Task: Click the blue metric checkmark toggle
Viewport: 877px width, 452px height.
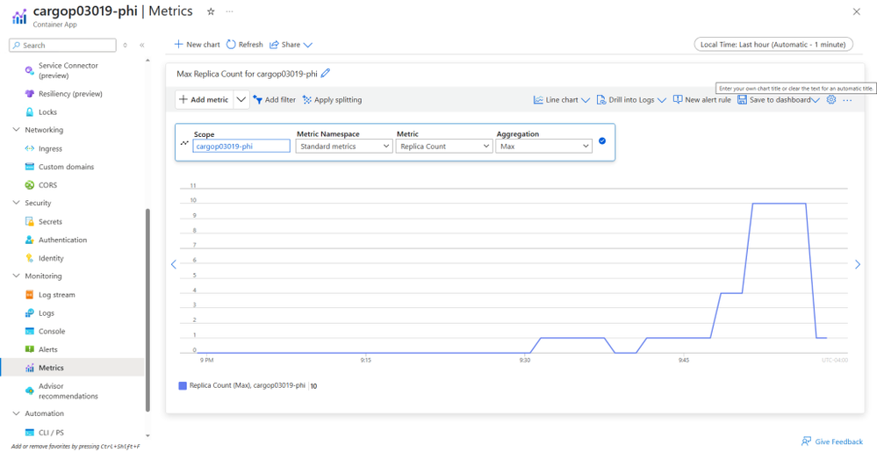Action: coord(602,140)
